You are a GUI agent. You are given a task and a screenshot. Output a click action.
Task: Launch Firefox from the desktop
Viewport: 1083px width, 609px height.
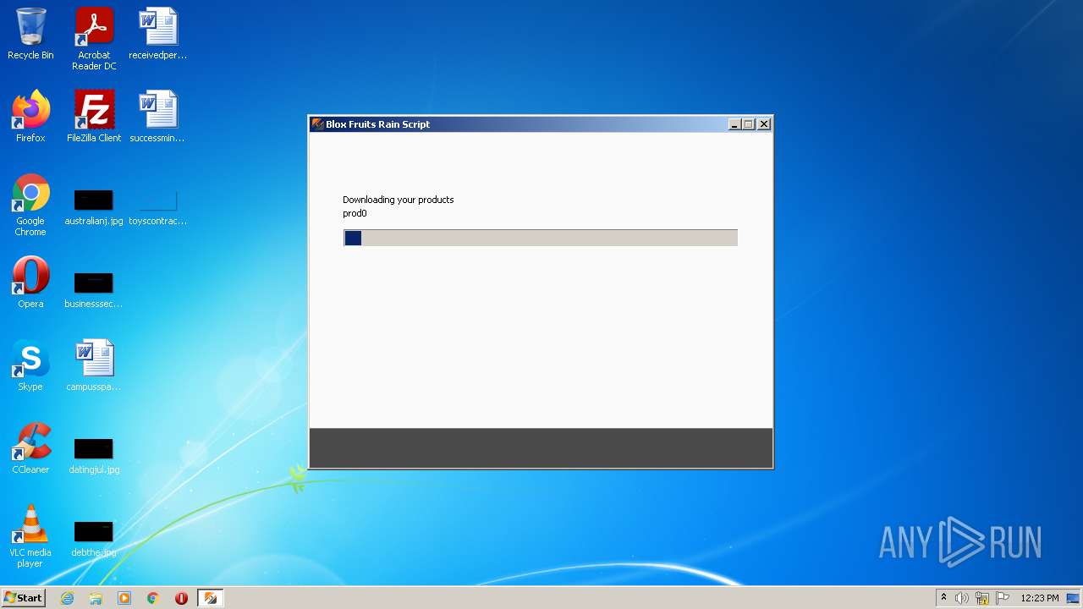point(30,117)
